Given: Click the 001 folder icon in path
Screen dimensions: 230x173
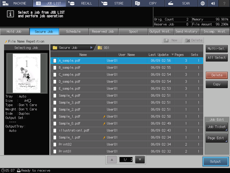Looking at the screenshot, I should click(x=100, y=48).
